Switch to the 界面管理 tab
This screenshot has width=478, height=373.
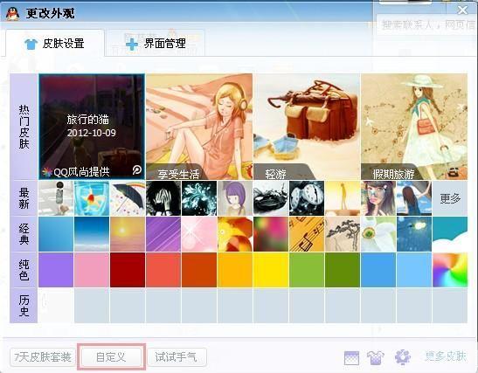tap(156, 44)
